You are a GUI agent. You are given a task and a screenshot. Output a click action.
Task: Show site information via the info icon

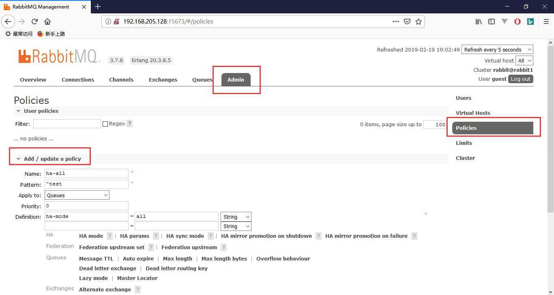[108, 22]
